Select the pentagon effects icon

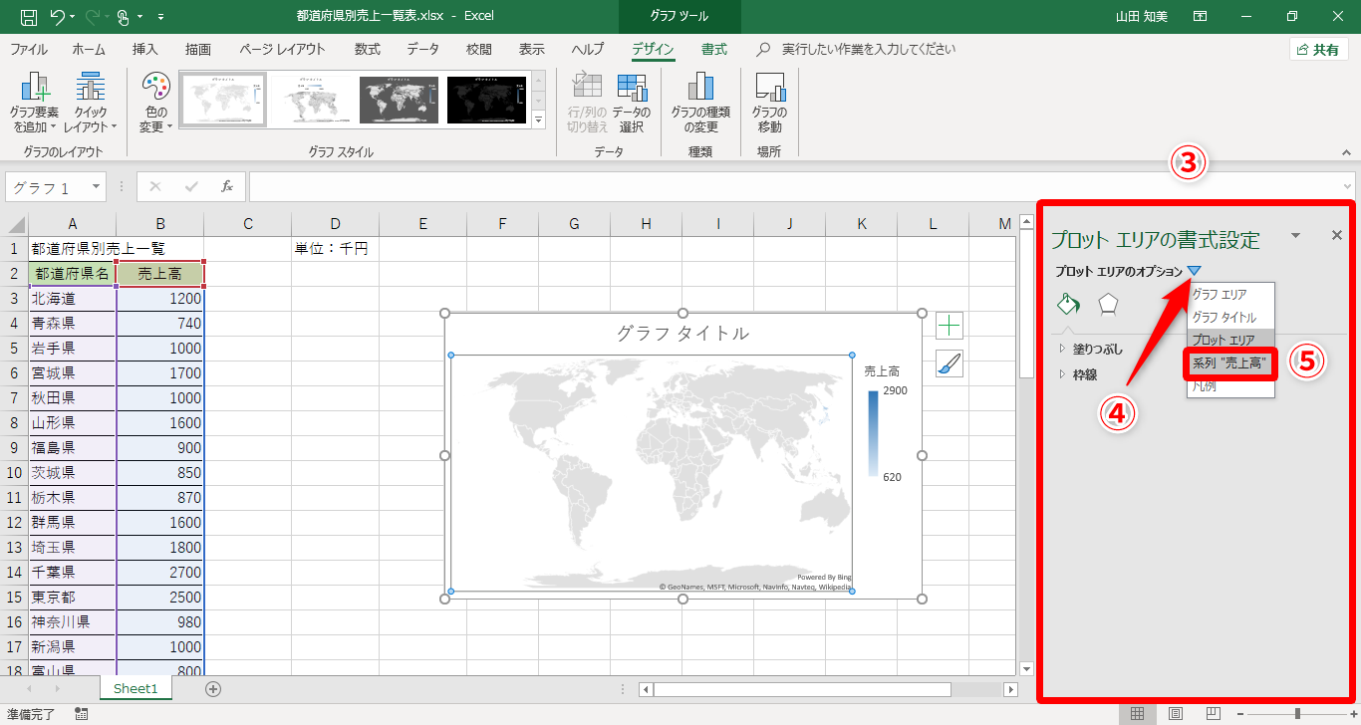(1108, 304)
